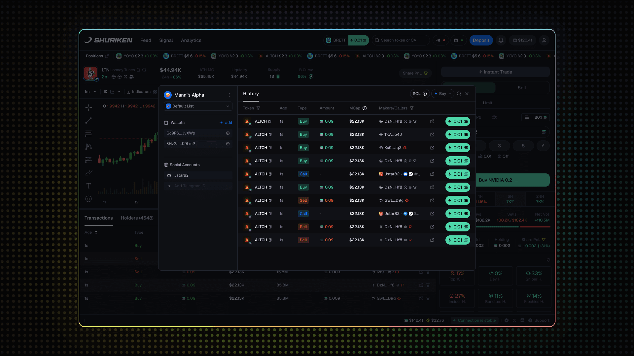The width and height of the screenshot is (634, 356).
Task: Toggle tracking for wallet 8Hz2a...K9LmP
Action: coord(228,144)
